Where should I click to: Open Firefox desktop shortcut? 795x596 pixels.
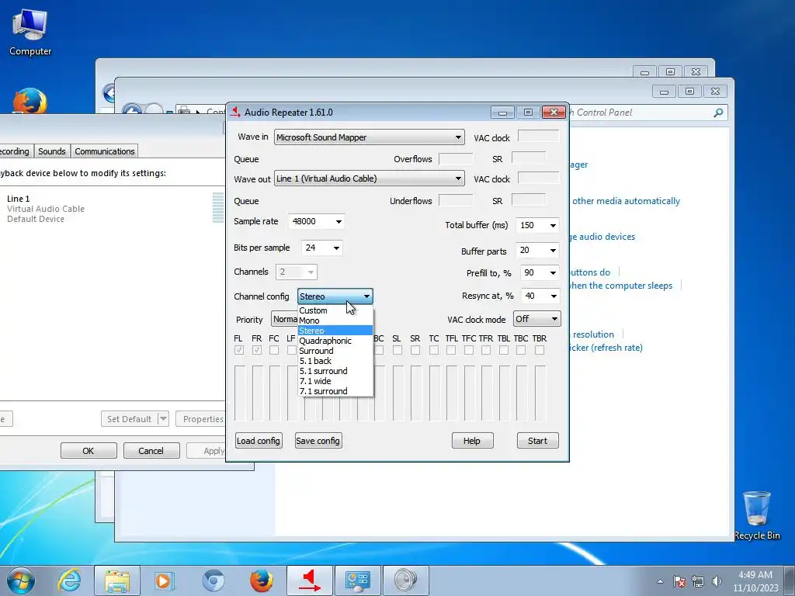30,101
